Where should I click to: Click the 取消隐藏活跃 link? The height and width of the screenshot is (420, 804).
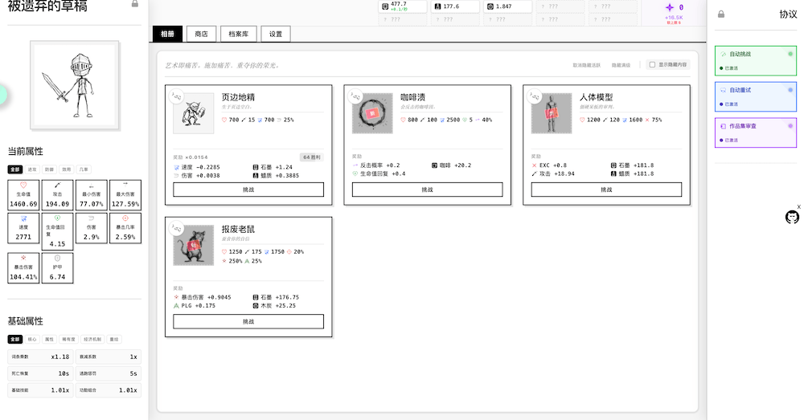click(586, 64)
